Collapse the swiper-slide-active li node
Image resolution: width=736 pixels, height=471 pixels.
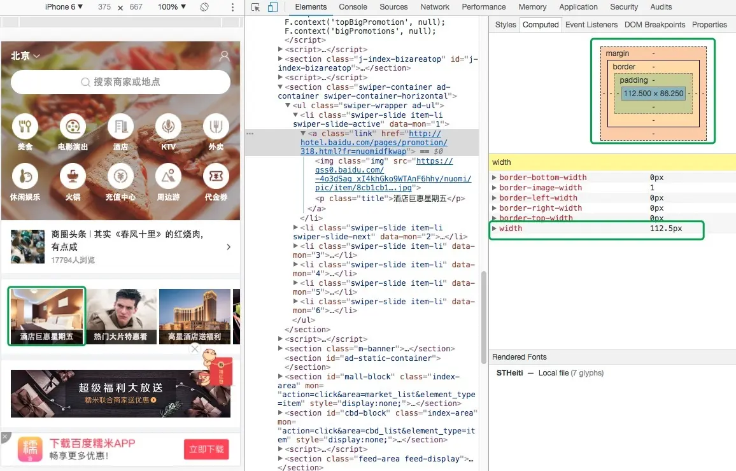click(x=295, y=115)
